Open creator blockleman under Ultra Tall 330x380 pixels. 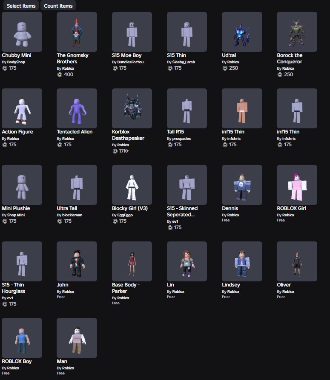pos(72,215)
